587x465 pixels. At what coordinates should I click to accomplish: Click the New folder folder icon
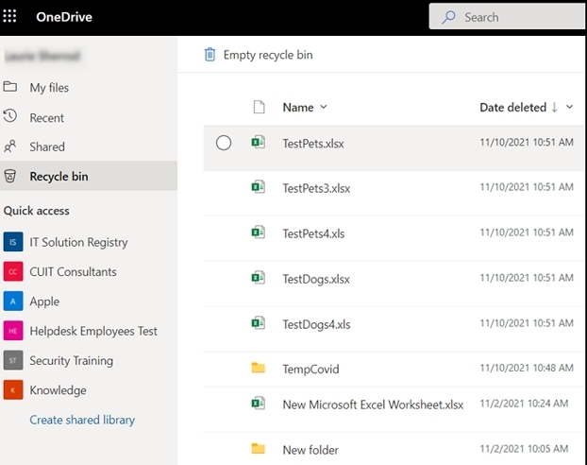coord(259,448)
